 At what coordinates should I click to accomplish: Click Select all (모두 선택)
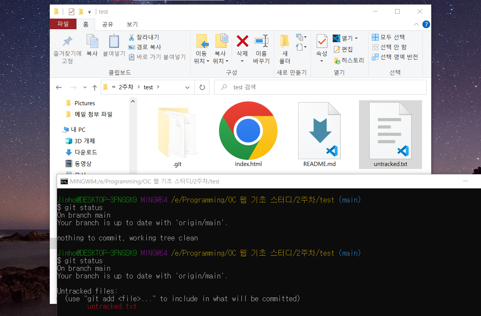pyautogui.click(x=388, y=37)
